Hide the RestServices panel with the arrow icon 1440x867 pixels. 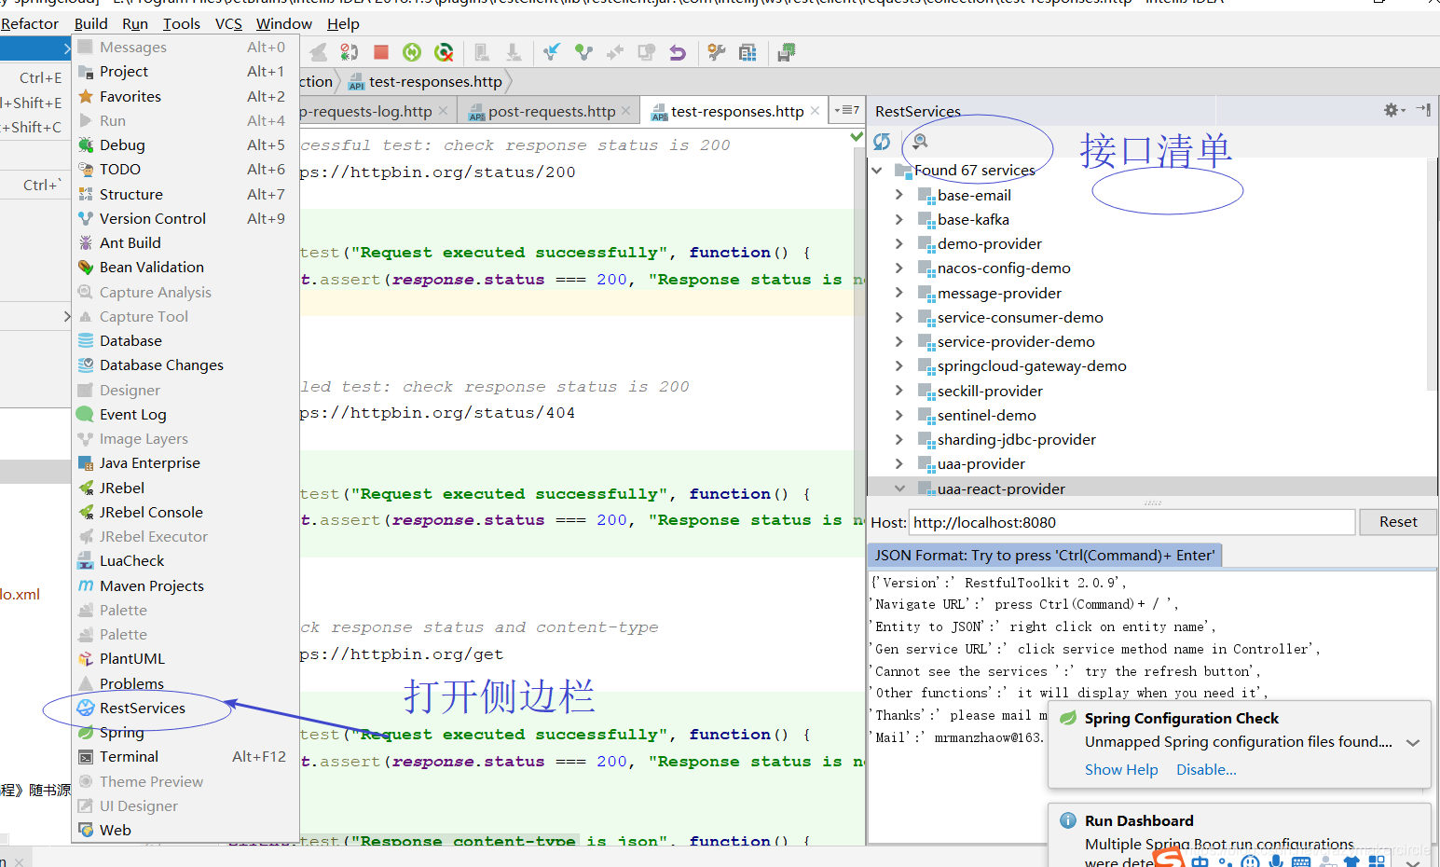click(x=1423, y=110)
